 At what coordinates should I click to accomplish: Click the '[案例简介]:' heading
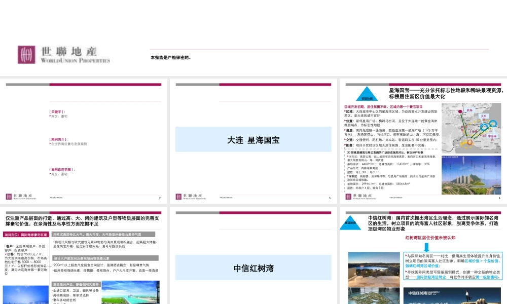[x=59, y=139]
